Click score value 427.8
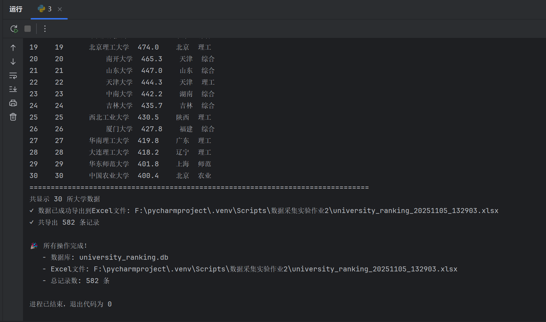Viewport: 546px width, 322px height. (152, 129)
